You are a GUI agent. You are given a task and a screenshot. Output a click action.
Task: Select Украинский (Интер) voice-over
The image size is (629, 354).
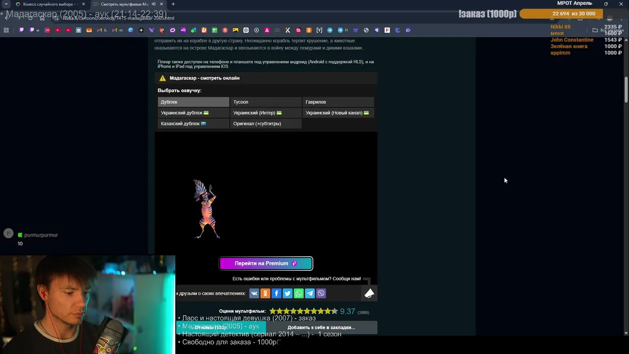click(x=265, y=113)
